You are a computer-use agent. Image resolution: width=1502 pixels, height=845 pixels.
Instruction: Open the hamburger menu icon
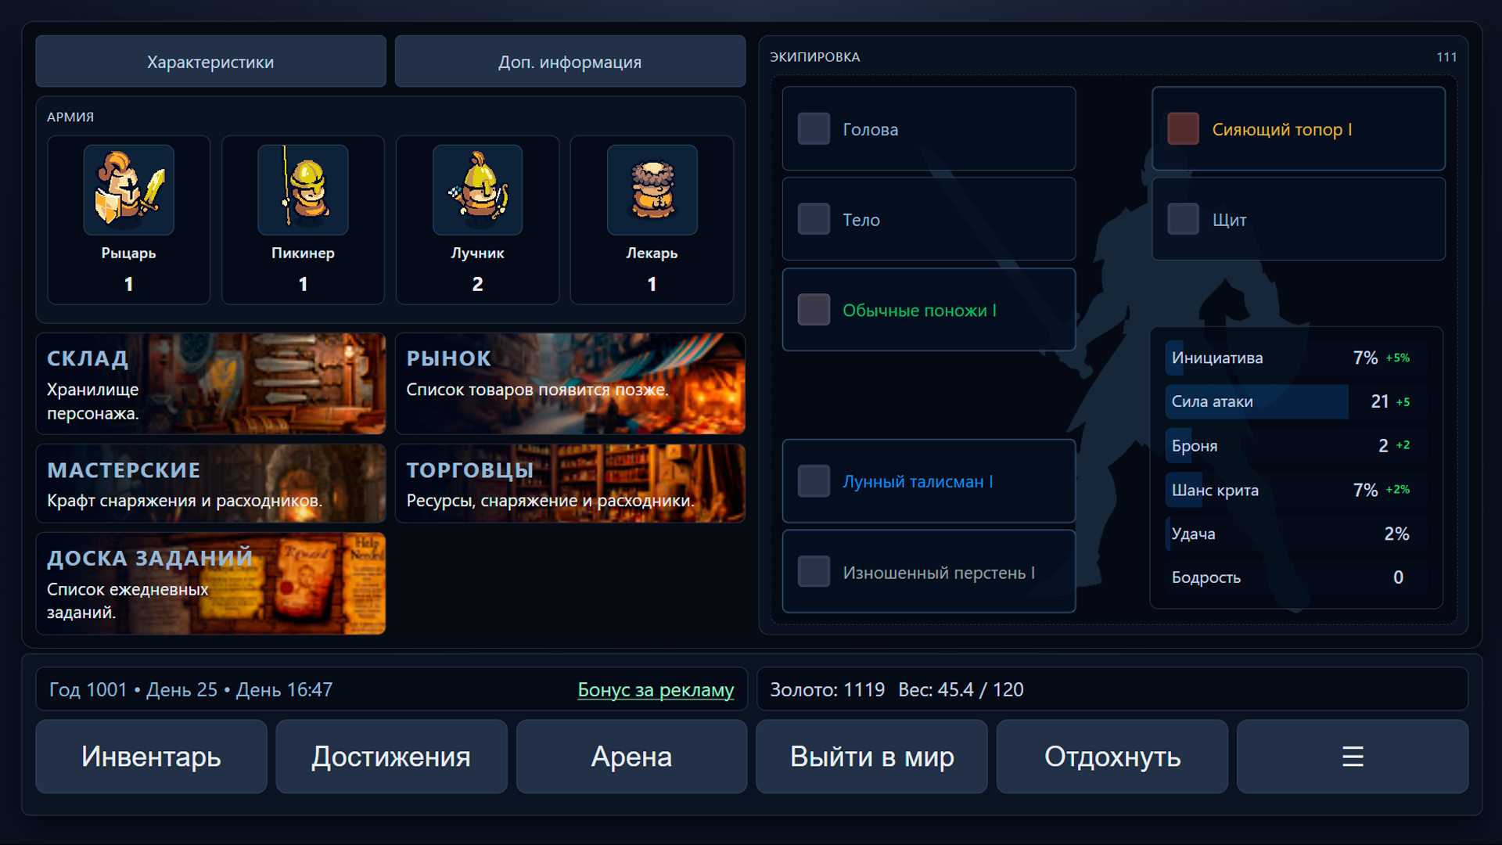[1353, 757]
